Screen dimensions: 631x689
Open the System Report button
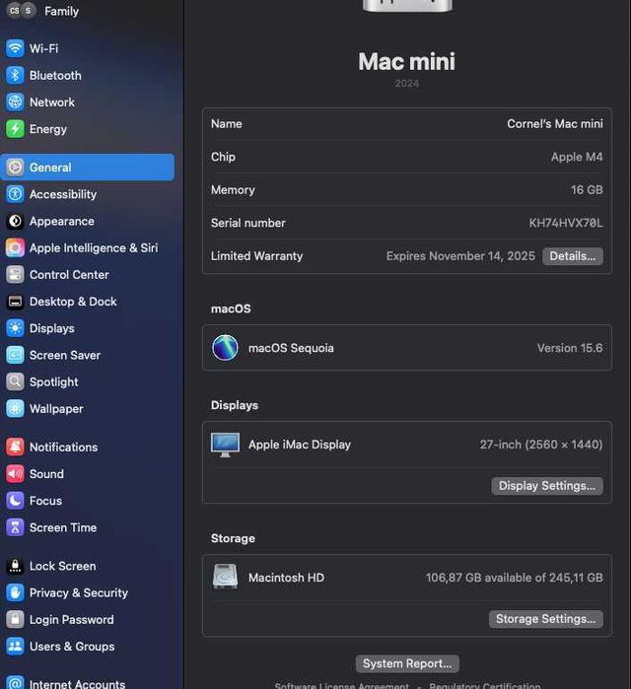pyautogui.click(x=407, y=663)
